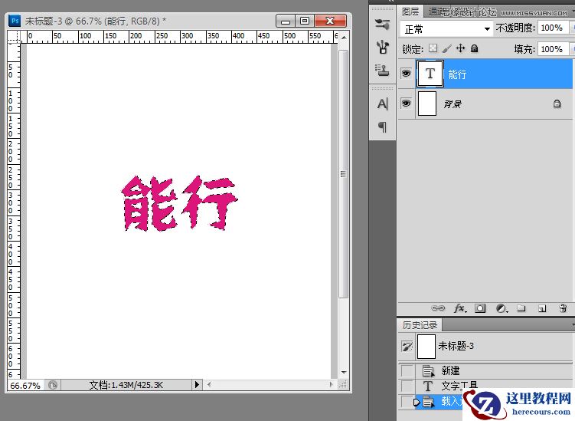Set history brush source for 新建 step

coord(407,370)
